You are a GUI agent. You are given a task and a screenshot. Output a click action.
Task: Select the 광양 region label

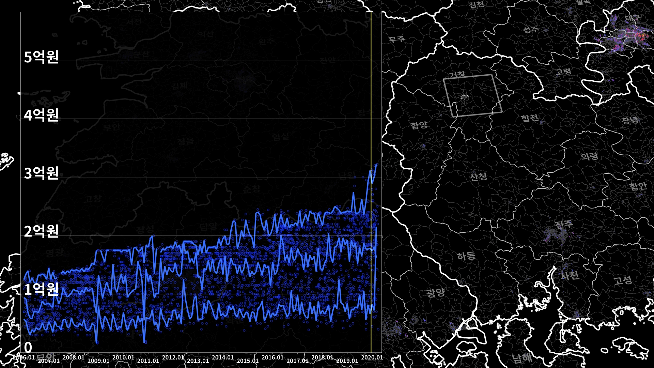[435, 292]
